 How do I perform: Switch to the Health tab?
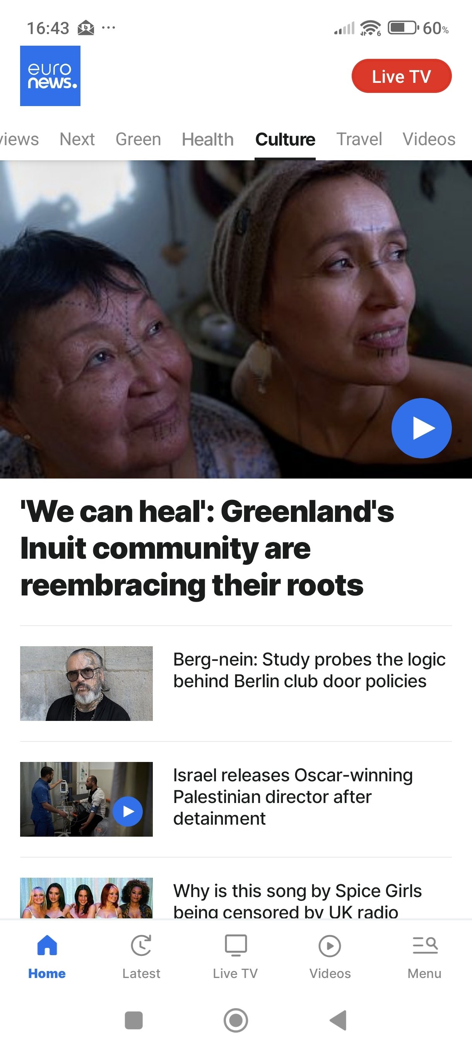[208, 139]
